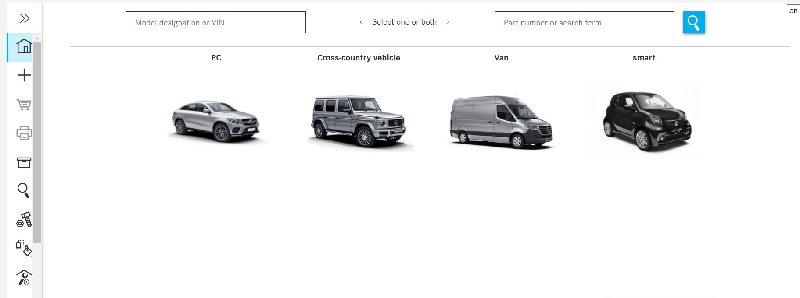Open the bolts and nuts parts icon

(24, 219)
